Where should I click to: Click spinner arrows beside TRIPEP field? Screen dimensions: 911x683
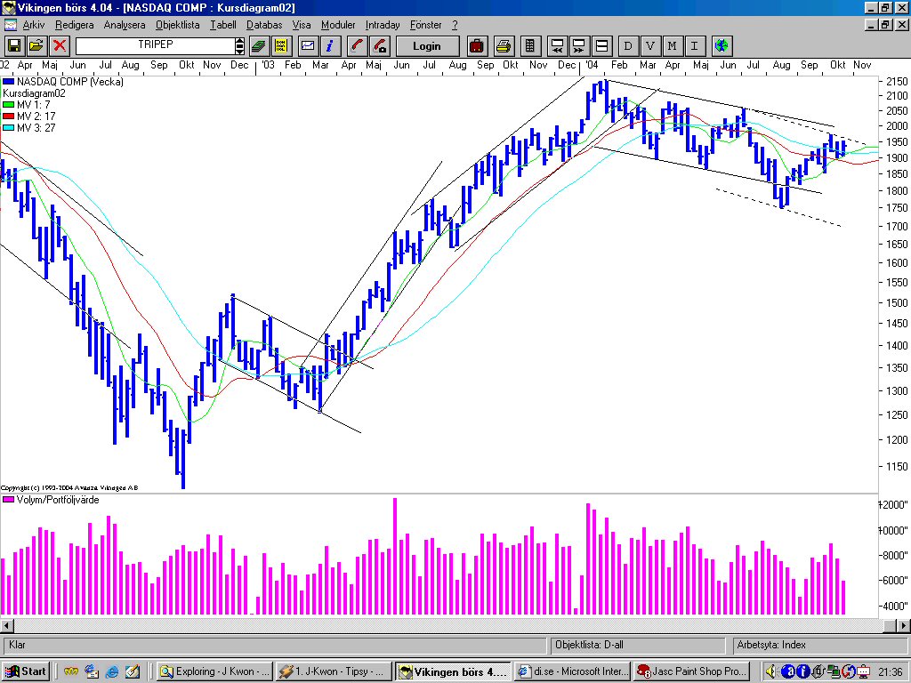239,45
